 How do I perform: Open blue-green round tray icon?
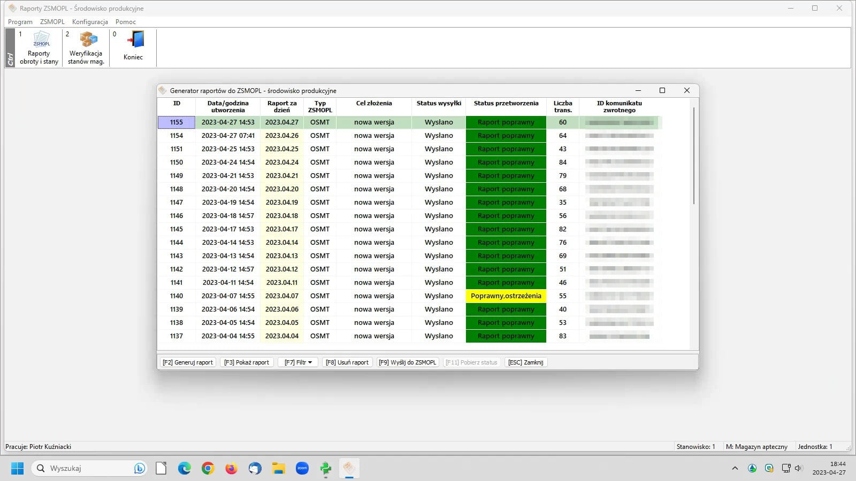752,469
